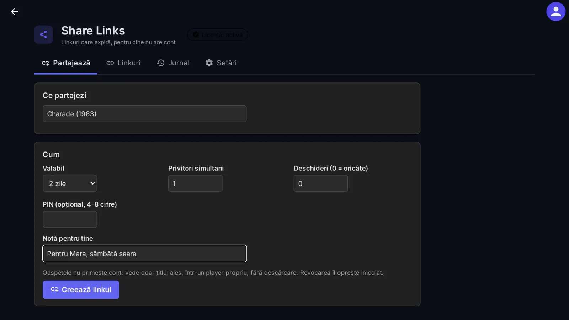Image resolution: width=569 pixels, height=320 pixels.
Task: Open the Setări tab
Action: coord(221,63)
